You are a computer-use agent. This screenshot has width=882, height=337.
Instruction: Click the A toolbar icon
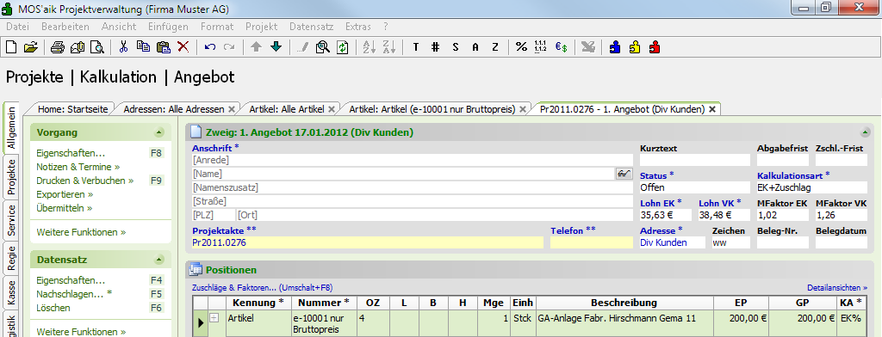click(x=475, y=47)
